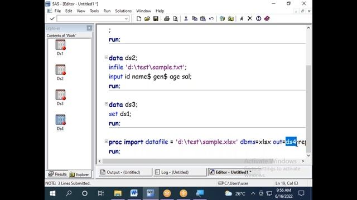Click the command checkmark icon

click(x=52, y=18)
